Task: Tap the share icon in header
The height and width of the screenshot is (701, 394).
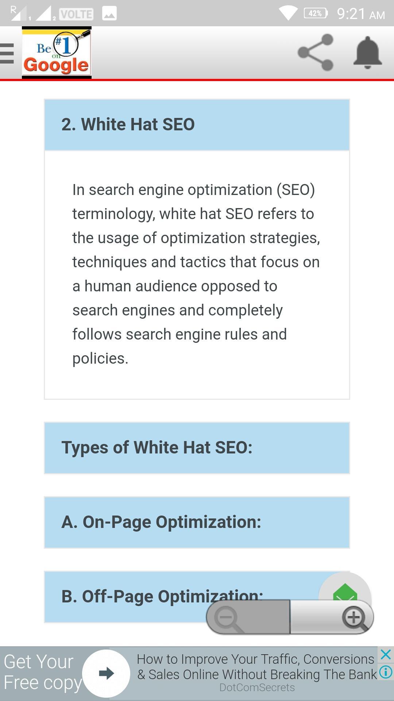Action: (316, 53)
